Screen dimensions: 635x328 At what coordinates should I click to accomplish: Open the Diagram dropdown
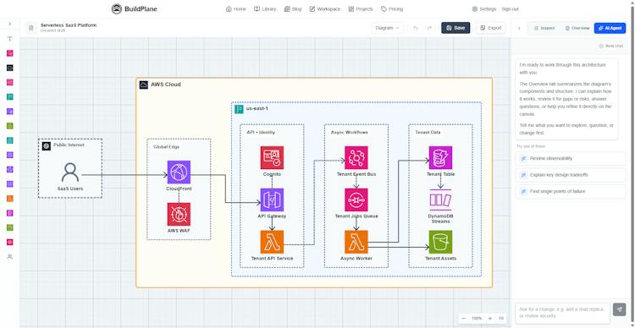click(388, 28)
